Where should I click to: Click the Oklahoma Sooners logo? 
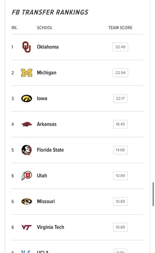click(x=26, y=47)
